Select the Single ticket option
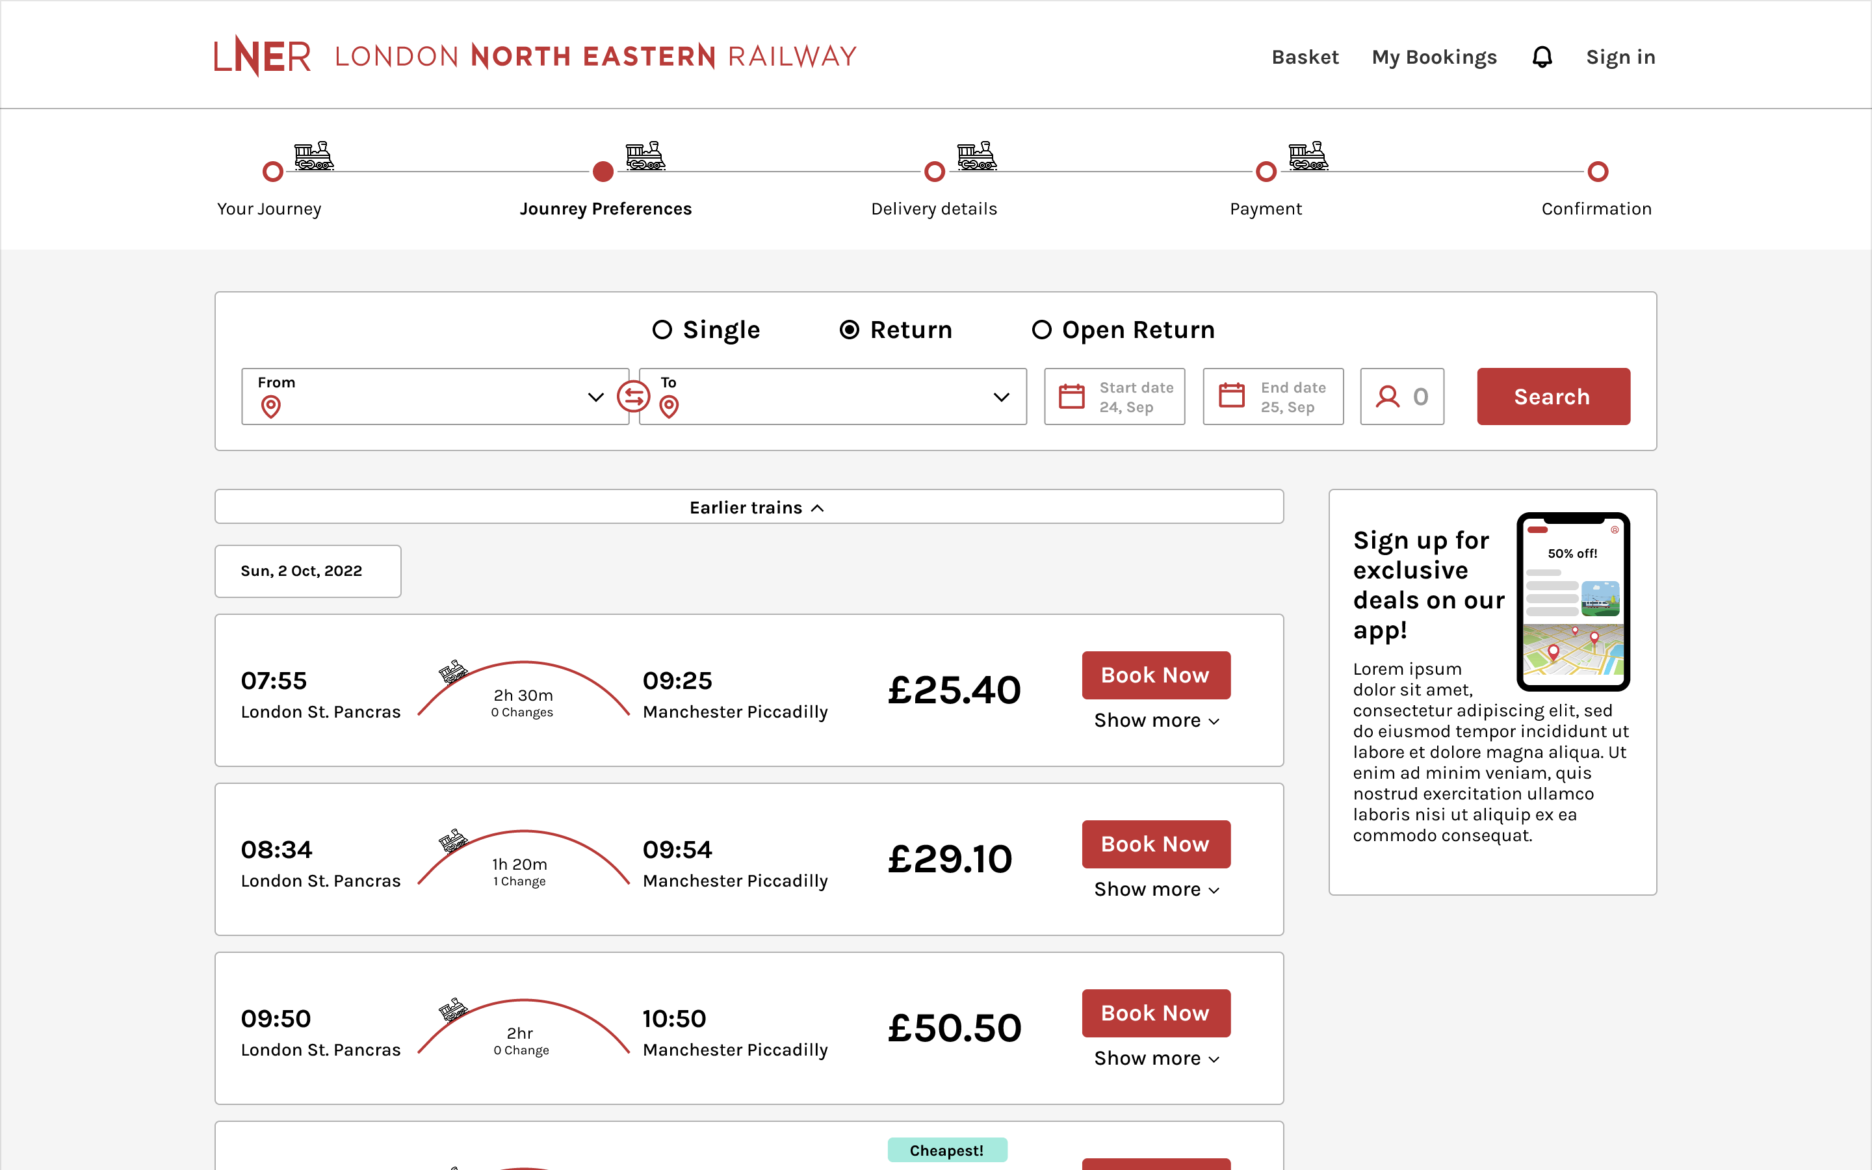The image size is (1872, 1170). 705,330
